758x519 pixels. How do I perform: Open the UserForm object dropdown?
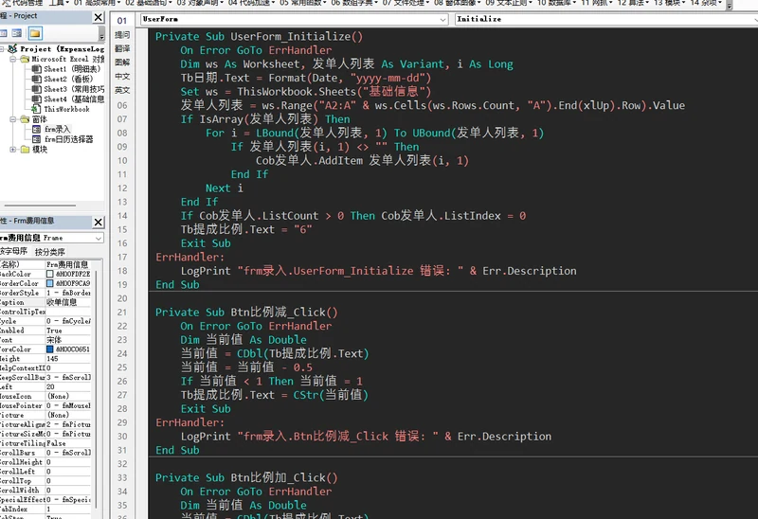click(442, 19)
